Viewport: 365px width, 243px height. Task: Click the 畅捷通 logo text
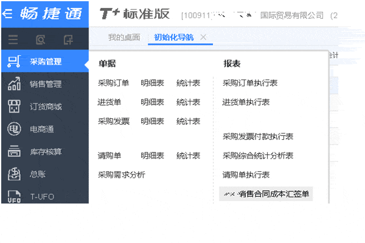[51, 13]
